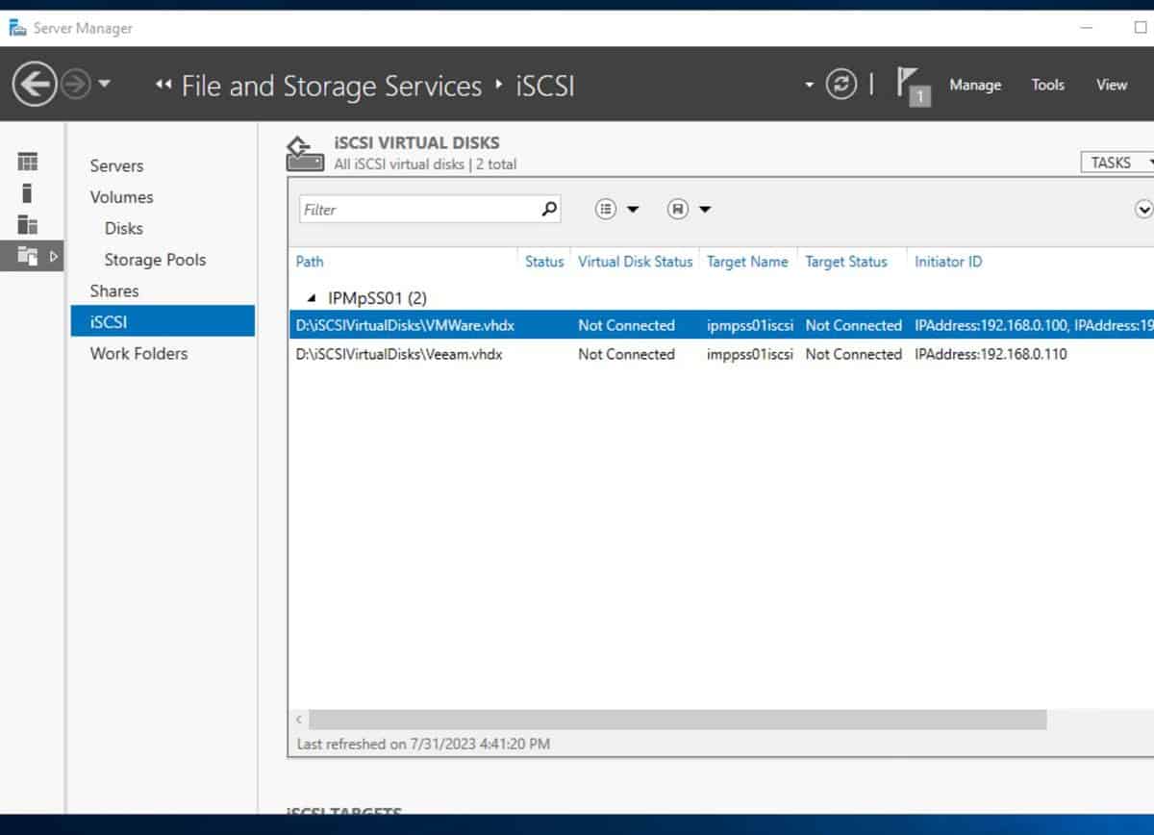
Task: Open the Storage Pools page
Action: coord(155,259)
